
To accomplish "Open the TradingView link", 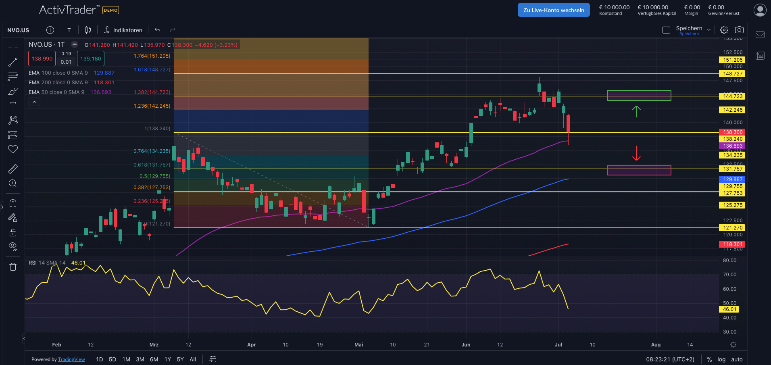I will pos(71,359).
